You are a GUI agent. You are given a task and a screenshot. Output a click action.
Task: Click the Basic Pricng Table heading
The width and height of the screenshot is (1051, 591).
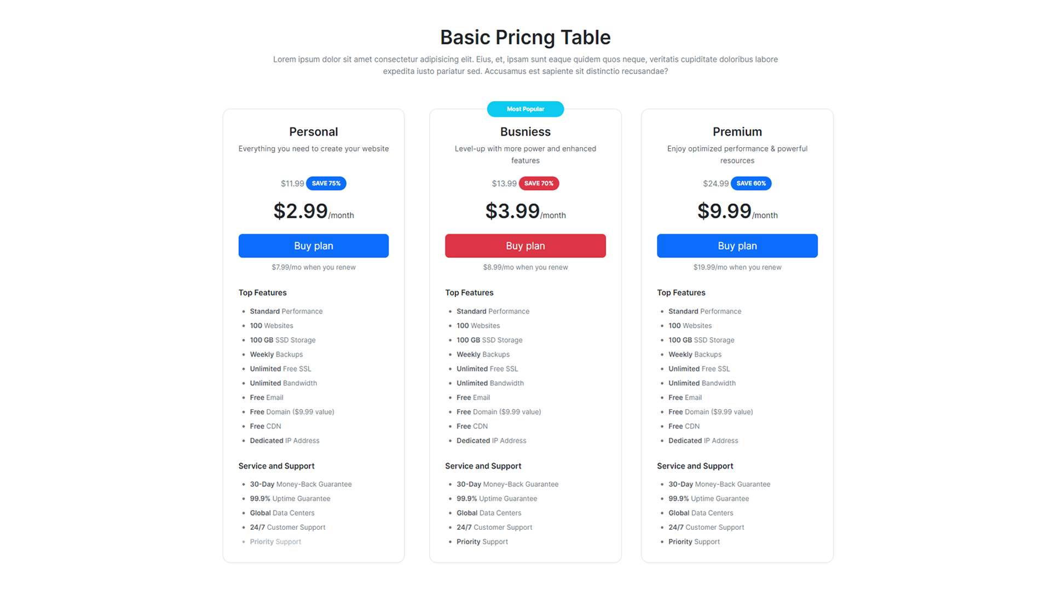click(x=525, y=37)
